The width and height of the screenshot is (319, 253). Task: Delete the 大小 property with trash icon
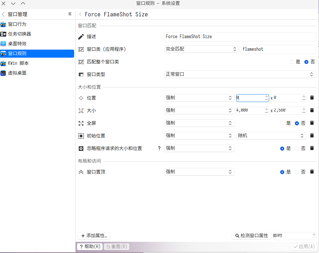coord(312,110)
